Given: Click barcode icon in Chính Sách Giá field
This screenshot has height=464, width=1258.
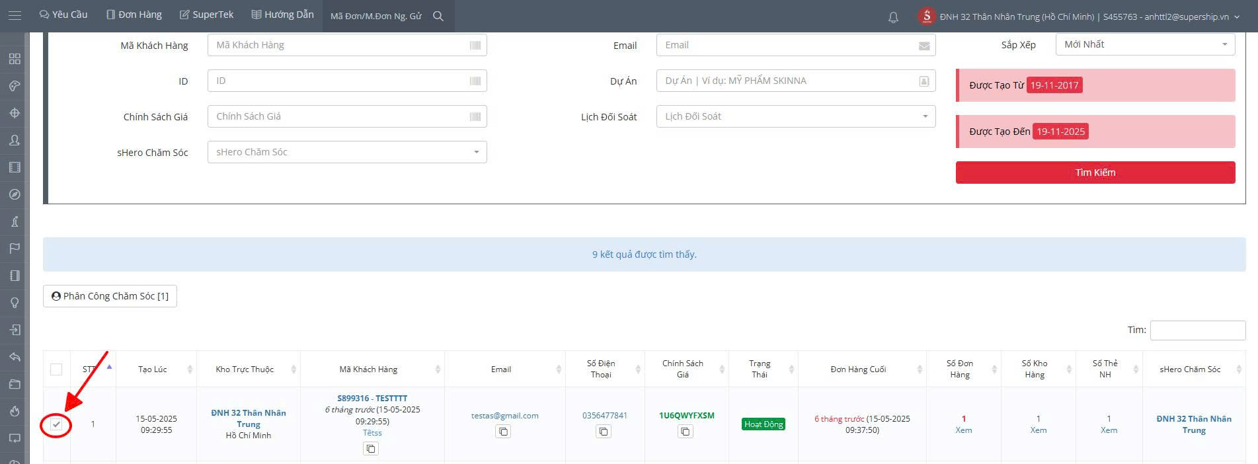Looking at the screenshot, I should [475, 116].
